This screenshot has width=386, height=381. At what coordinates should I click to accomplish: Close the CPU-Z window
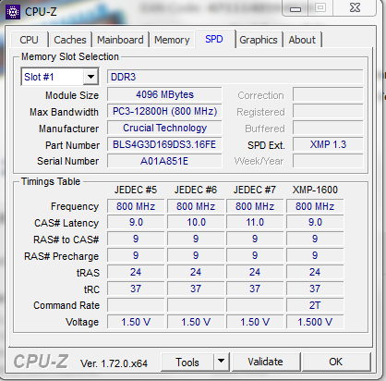point(355,7)
